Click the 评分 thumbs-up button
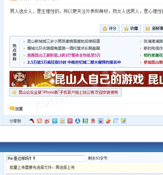The width and height of the screenshot is (163, 175). [x=110, y=29]
